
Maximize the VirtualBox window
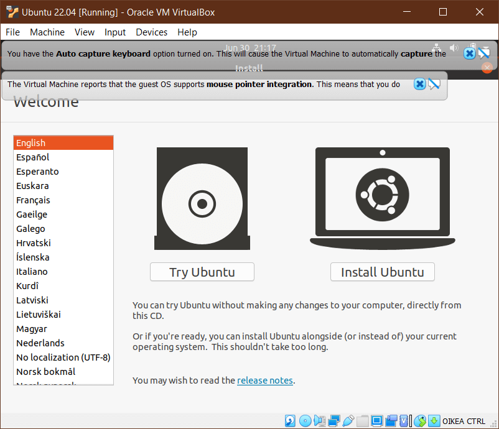click(x=442, y=12)
